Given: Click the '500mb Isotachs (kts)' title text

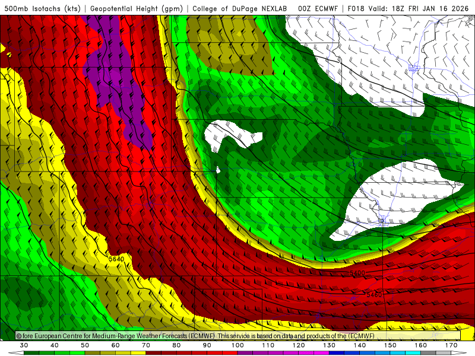Looking at the screenshot, I should click(x=43, y=8).
